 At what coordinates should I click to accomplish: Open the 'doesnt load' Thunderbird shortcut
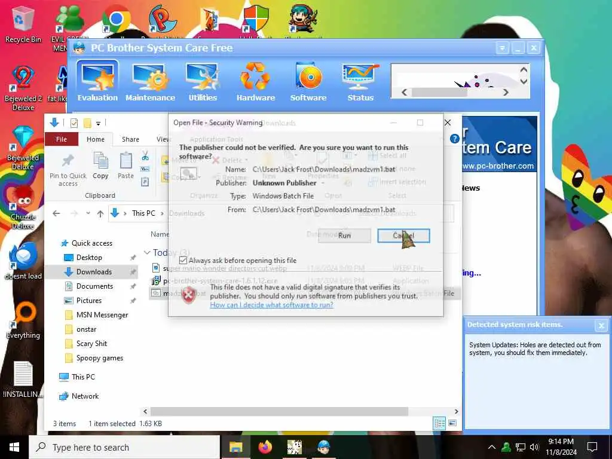click(23, 261)
